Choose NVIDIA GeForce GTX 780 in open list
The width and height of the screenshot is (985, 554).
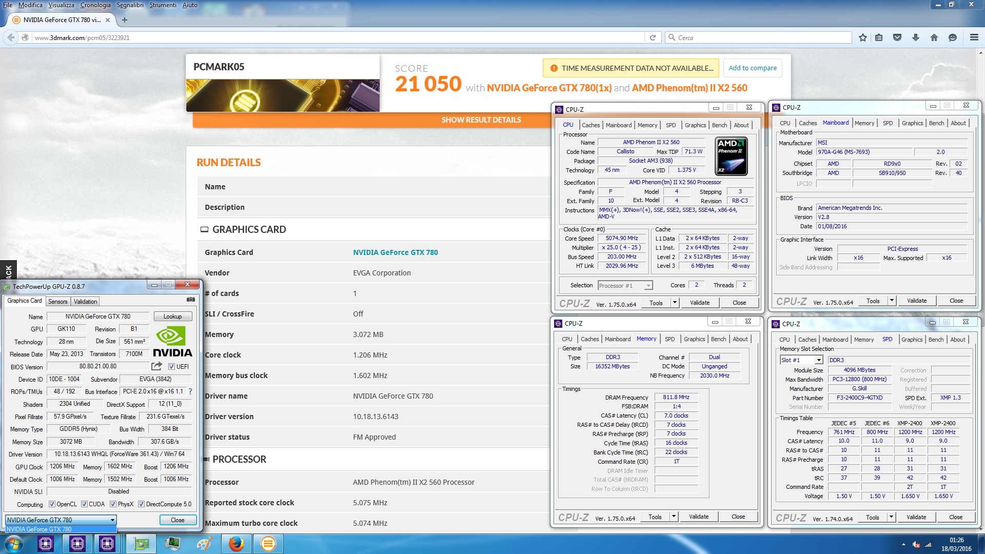point(61,529)
